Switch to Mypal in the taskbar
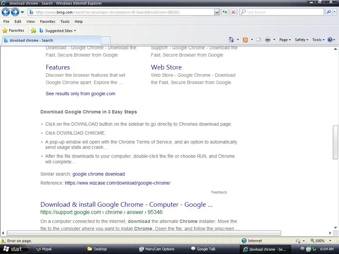The width and height of the screenshot is (339, 254). coord(58,249)
